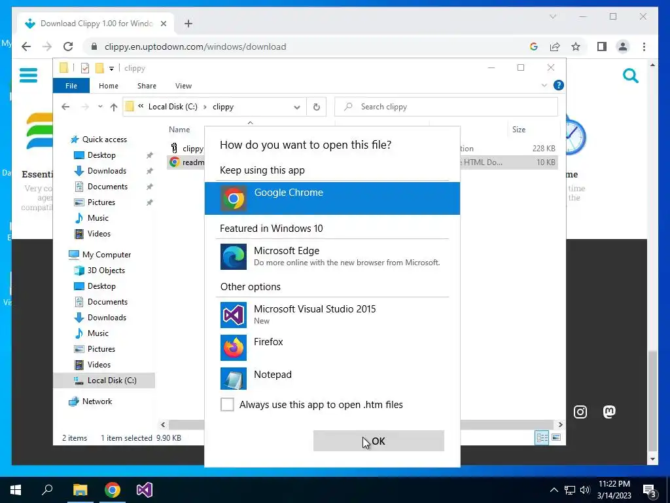Expand the Explorer ribbon chevron
Viewport: 670px width, 503px height.
544,85
